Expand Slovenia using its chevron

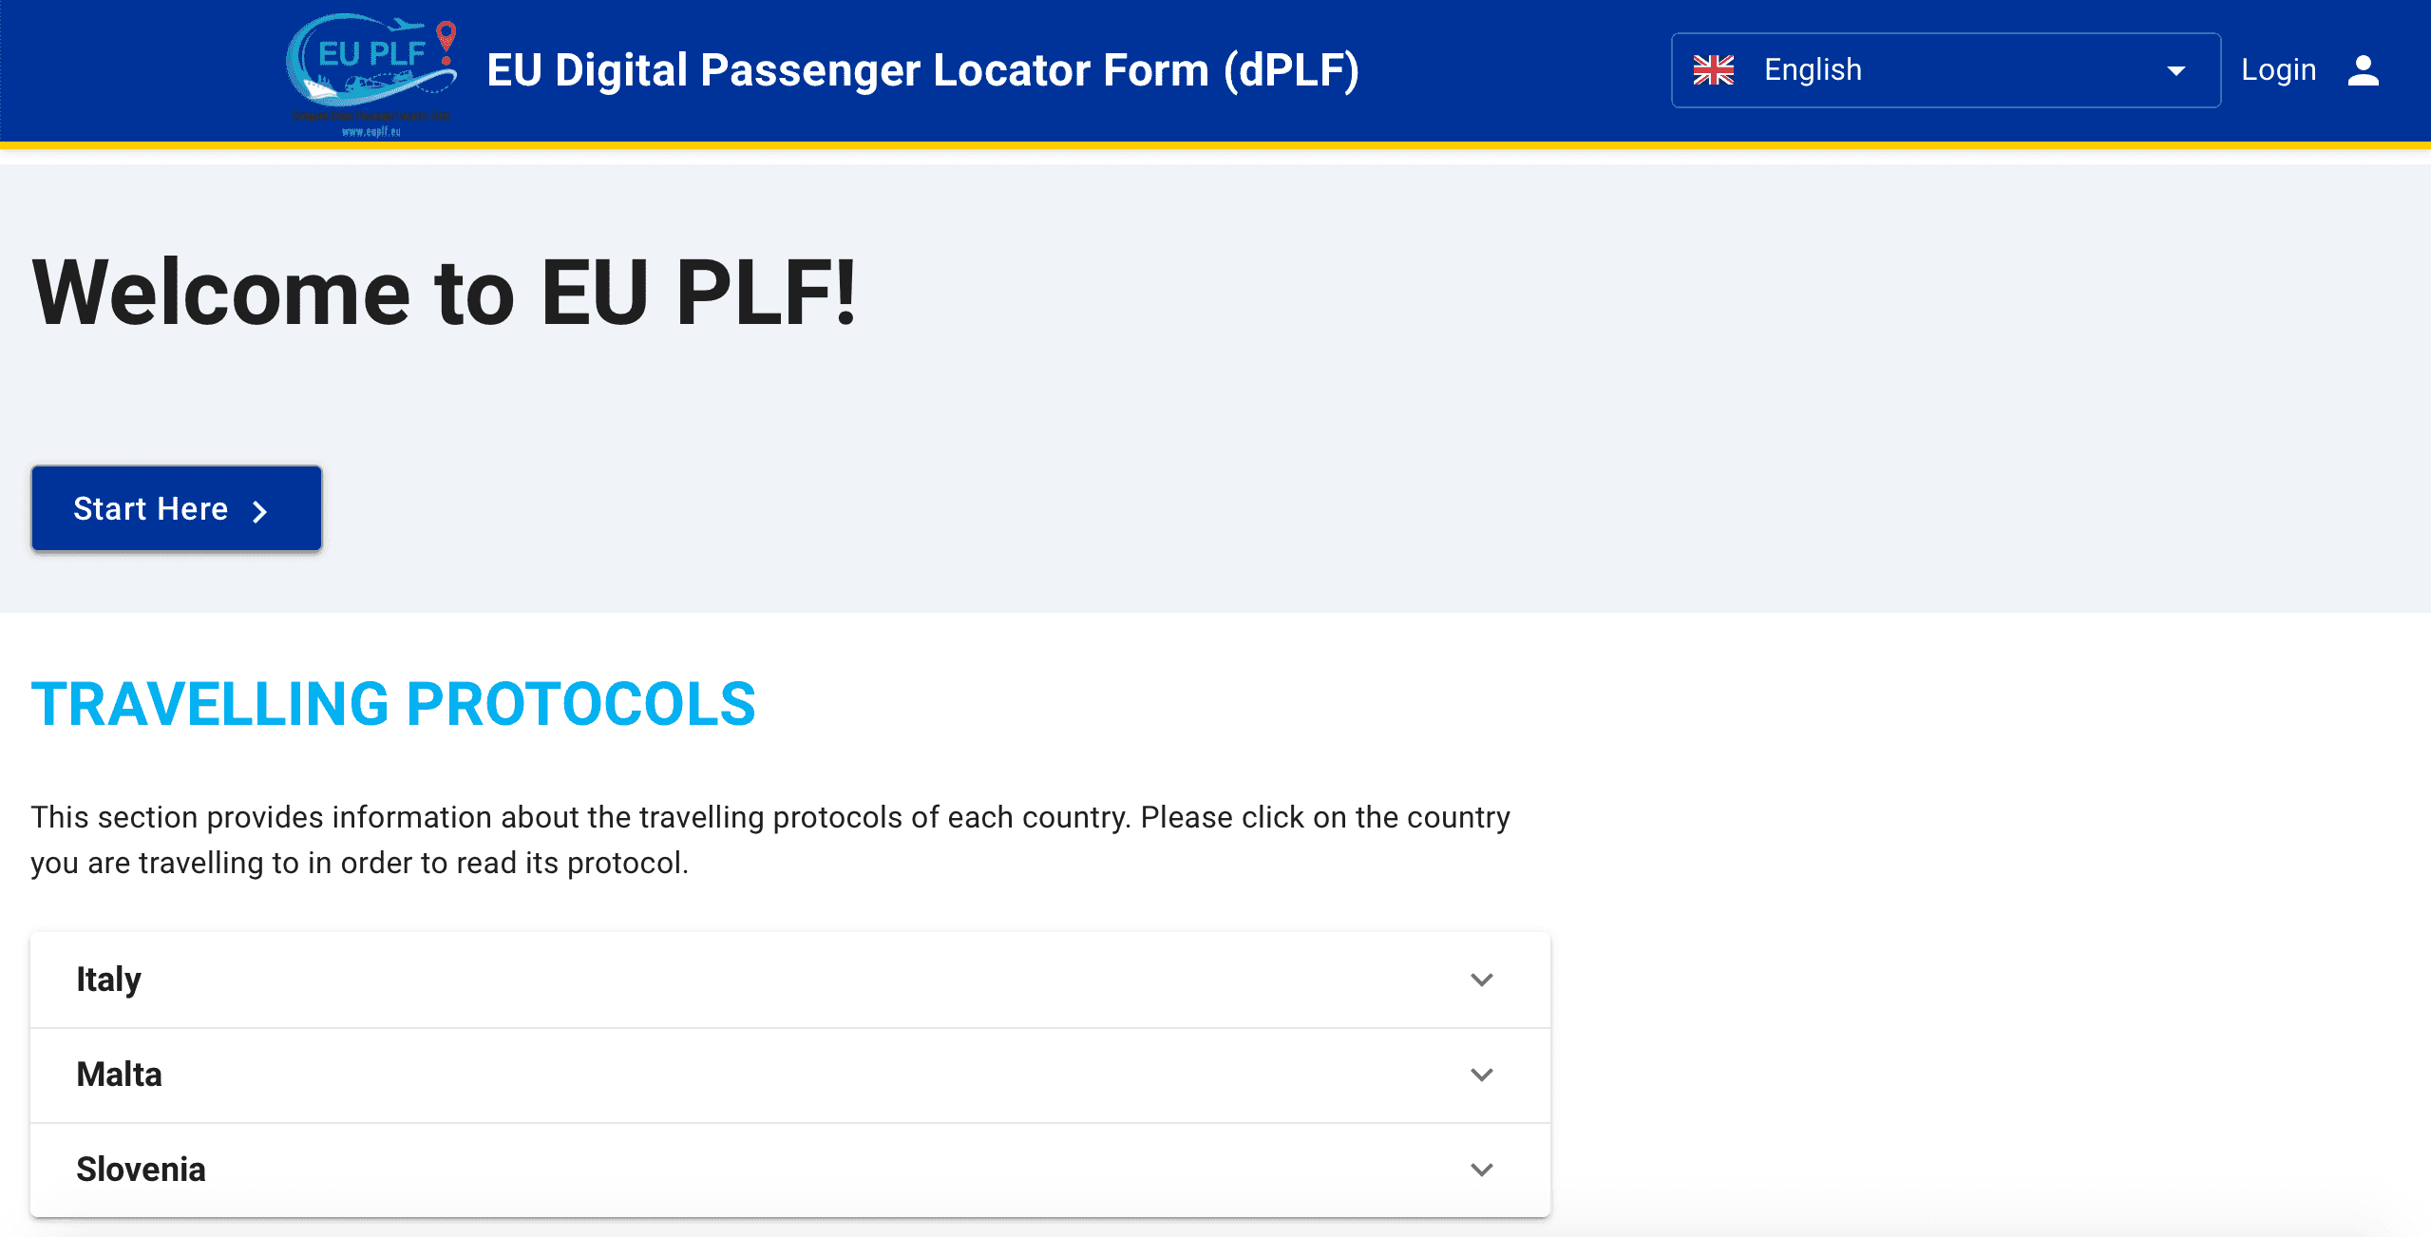click(1481, 1170)
